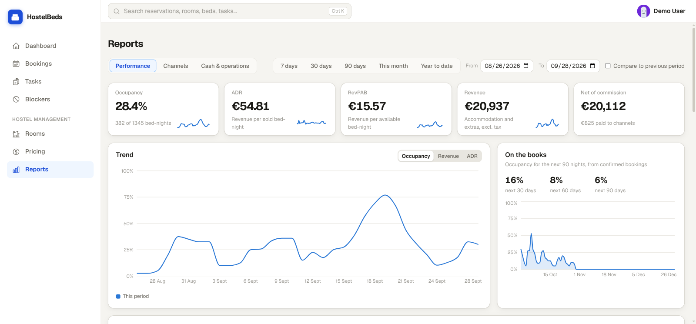This screenshot has width=696, height=324.
Task: Click the 16% next 30 days figure
Action: click(x=514, y=180)
